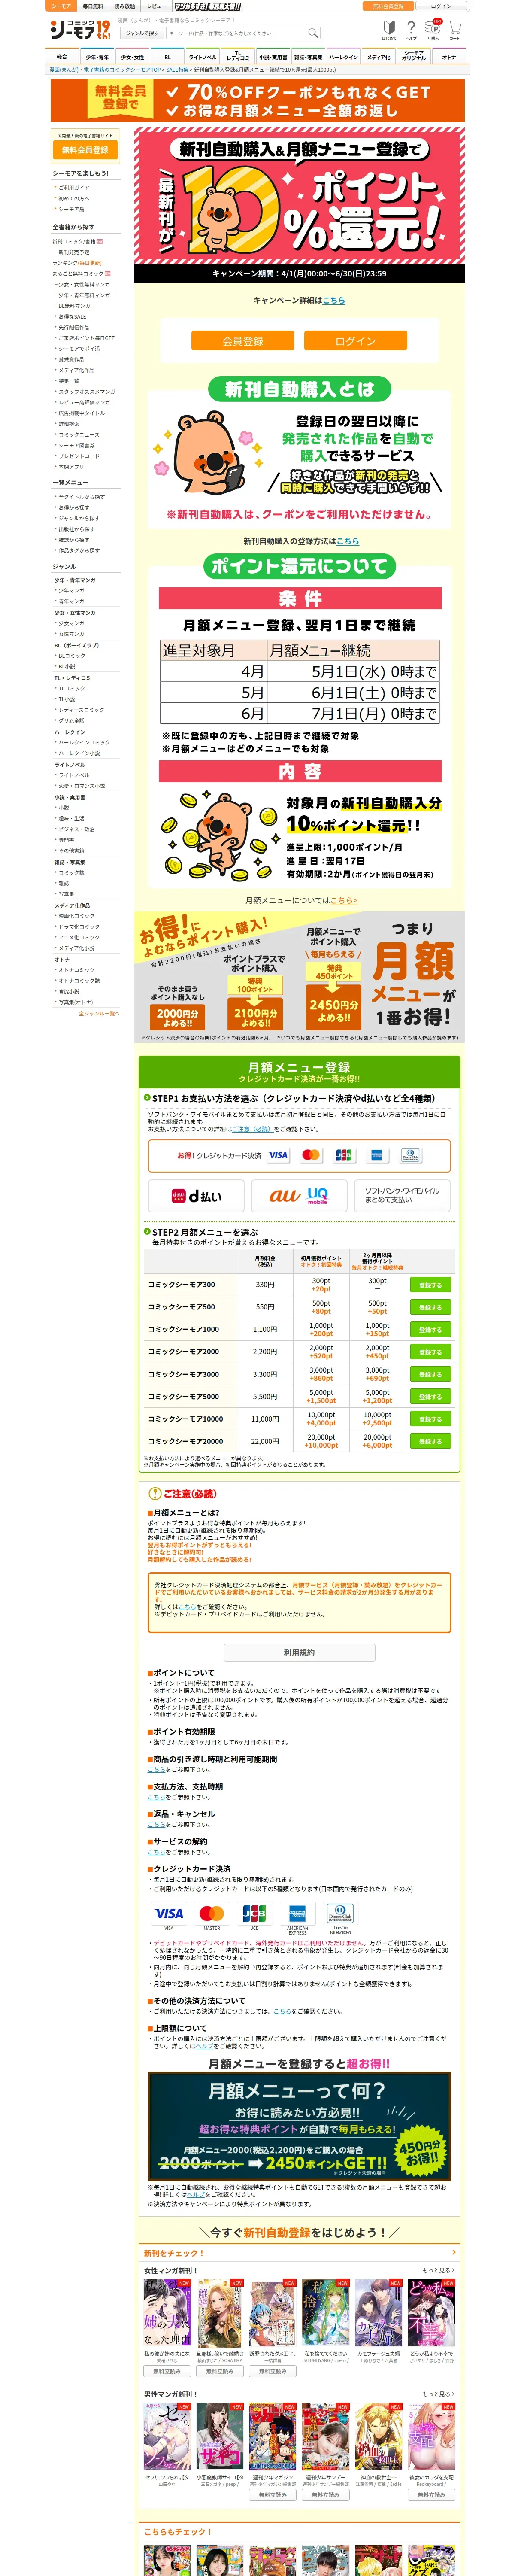Viewport: 515px width, 2576px height.
Task: Open the ランキング(毎日更新) sidebar link
Action: coord(77,263)
